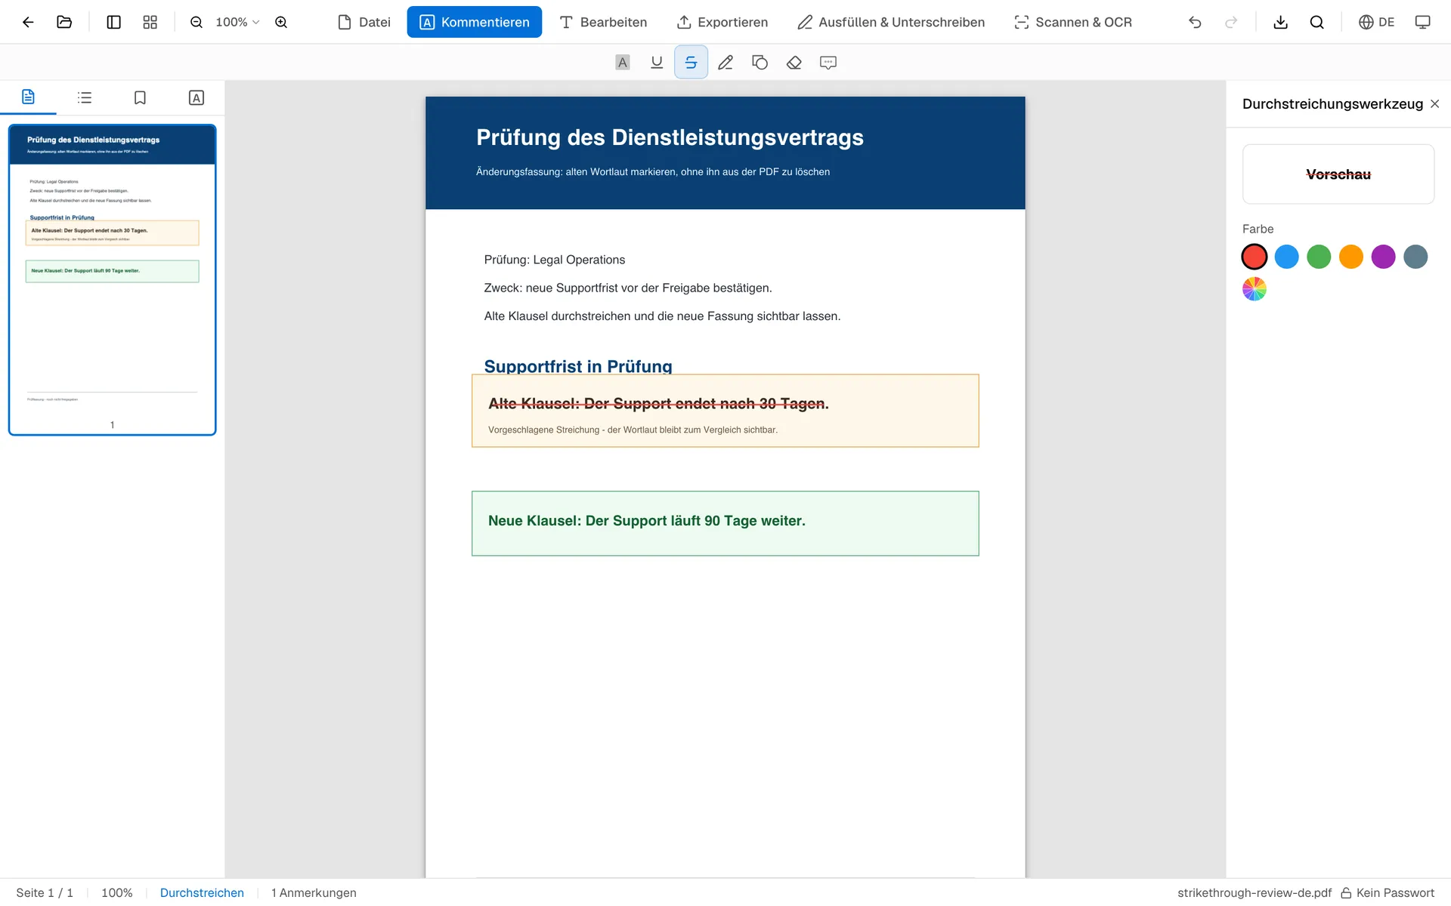Open the custom color wheel picker
Viewport: 1451px width, 906px height.
(x=1255, y=289)
